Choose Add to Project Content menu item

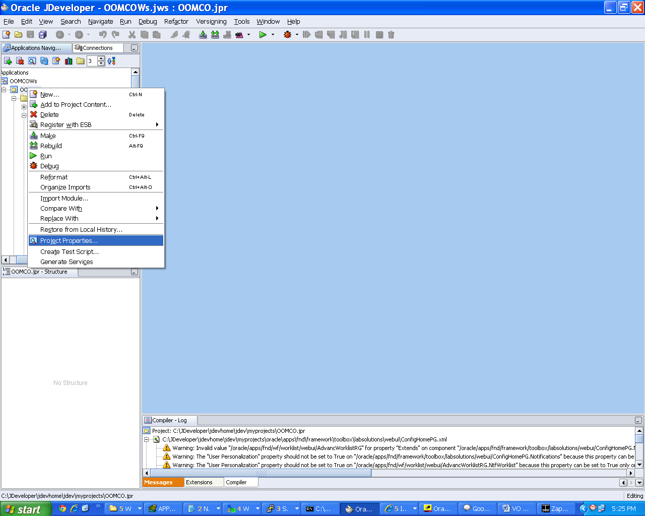[96, 105]
